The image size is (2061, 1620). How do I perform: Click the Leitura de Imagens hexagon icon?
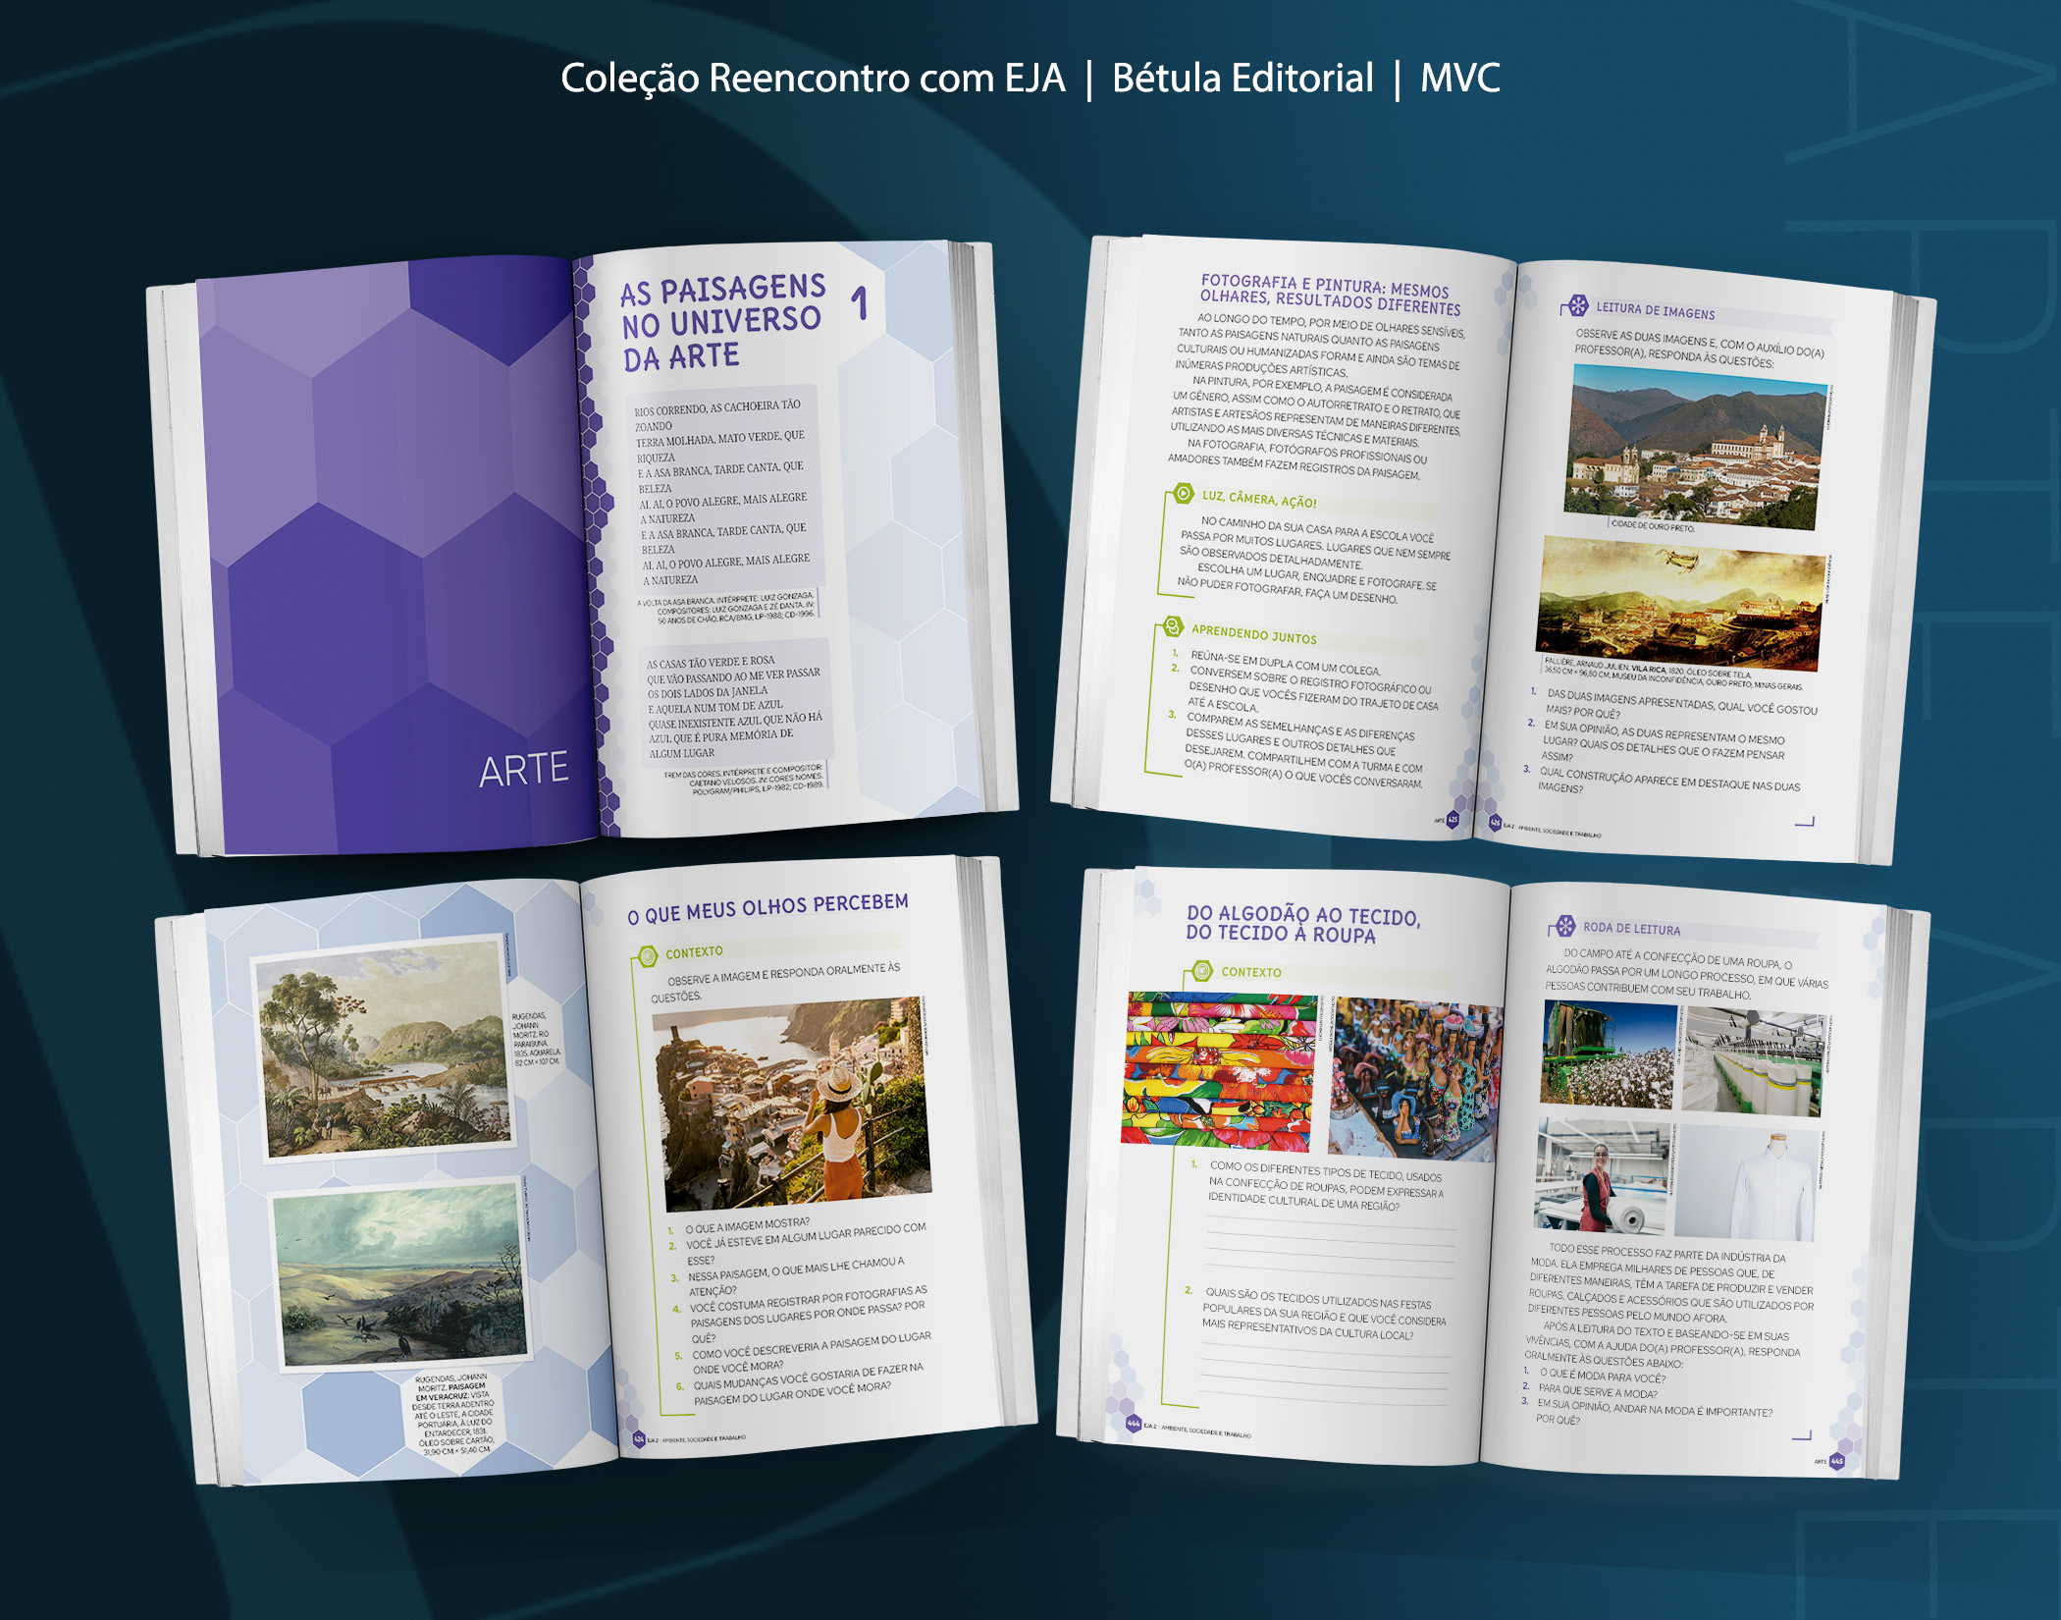tap(1577, 305)
